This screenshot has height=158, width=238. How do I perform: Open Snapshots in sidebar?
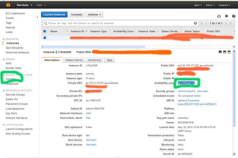[x=12, y=84]
